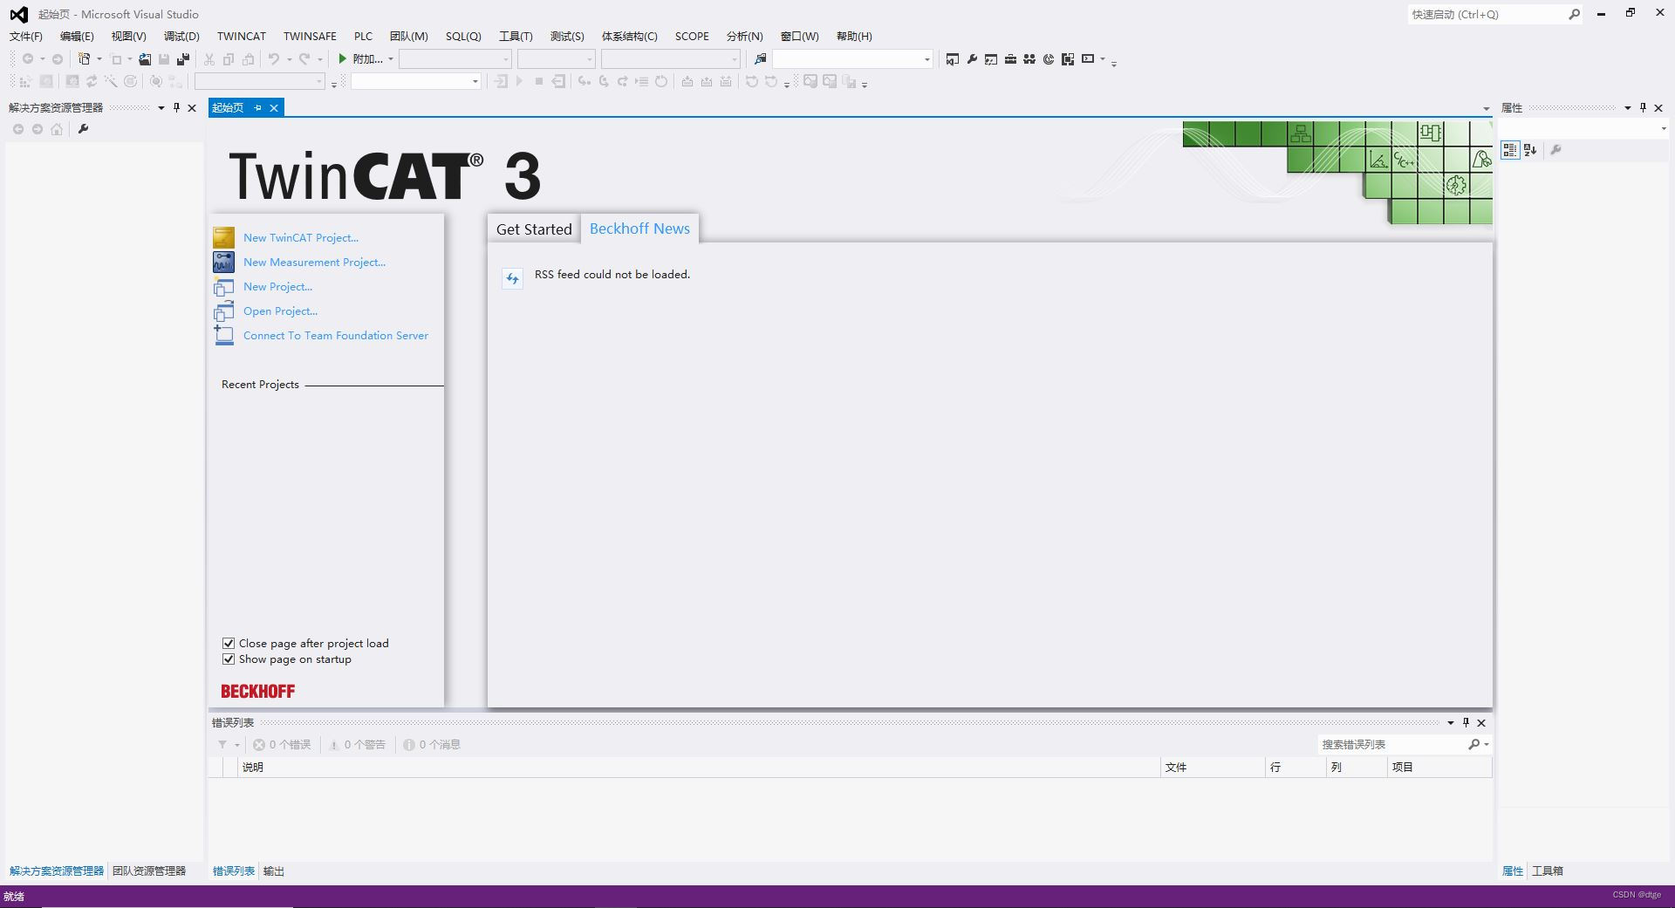Open the error list search options dropdown

1487,744
